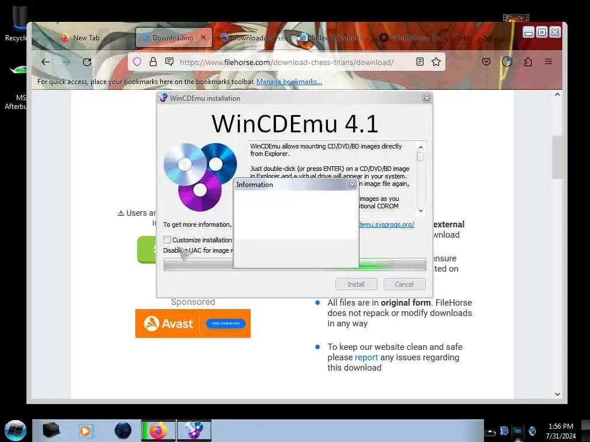Switch to the Downloading Fre... tab
Screen dimensions: 590x442
click(252, 38)
